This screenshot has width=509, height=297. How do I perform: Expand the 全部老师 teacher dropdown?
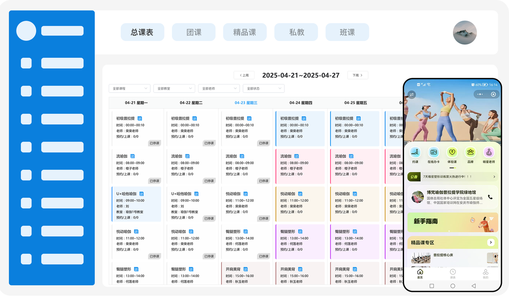219,88
